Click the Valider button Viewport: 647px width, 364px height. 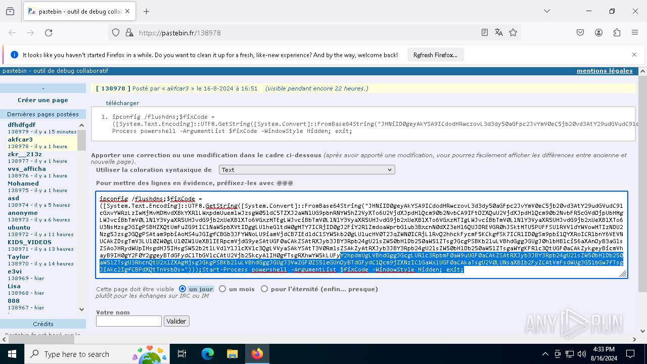pos(176,321)
